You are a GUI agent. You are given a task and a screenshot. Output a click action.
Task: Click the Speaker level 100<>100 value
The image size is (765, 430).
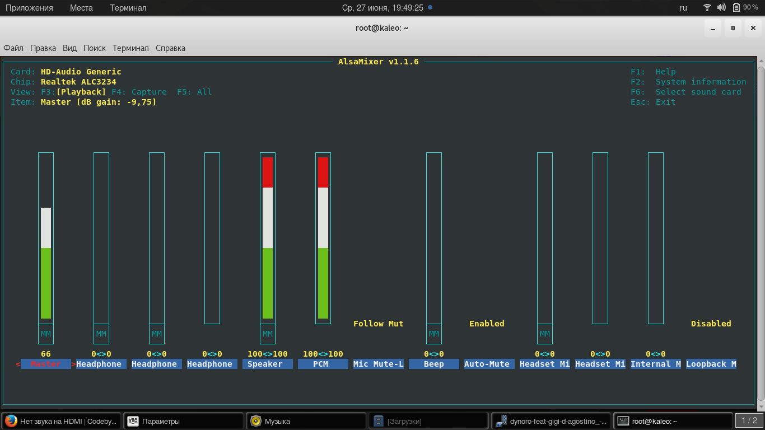[x=268, y=354]
